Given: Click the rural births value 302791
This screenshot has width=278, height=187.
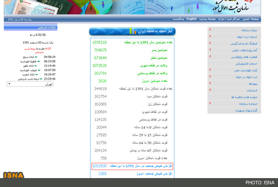Looking at the screenshot, I should [101, 73].
